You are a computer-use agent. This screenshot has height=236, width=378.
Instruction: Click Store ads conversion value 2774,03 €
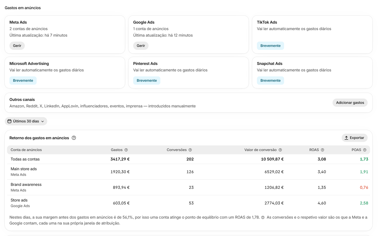click(274, 203)
